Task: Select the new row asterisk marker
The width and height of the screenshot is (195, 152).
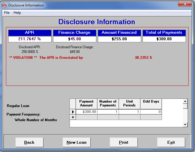Action: (x=73, y=117)
